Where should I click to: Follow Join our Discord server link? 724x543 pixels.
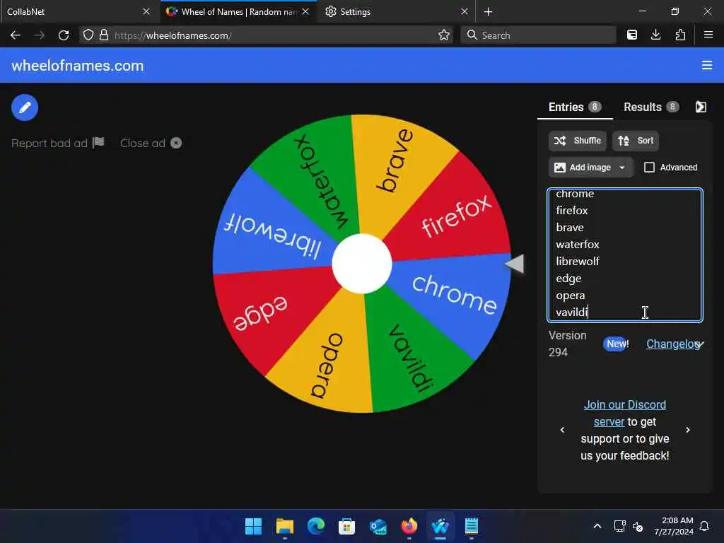[624, 413]
